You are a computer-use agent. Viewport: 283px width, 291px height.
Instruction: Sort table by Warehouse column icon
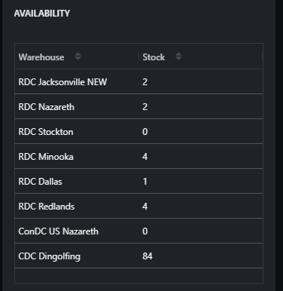(x=78, y=57)
